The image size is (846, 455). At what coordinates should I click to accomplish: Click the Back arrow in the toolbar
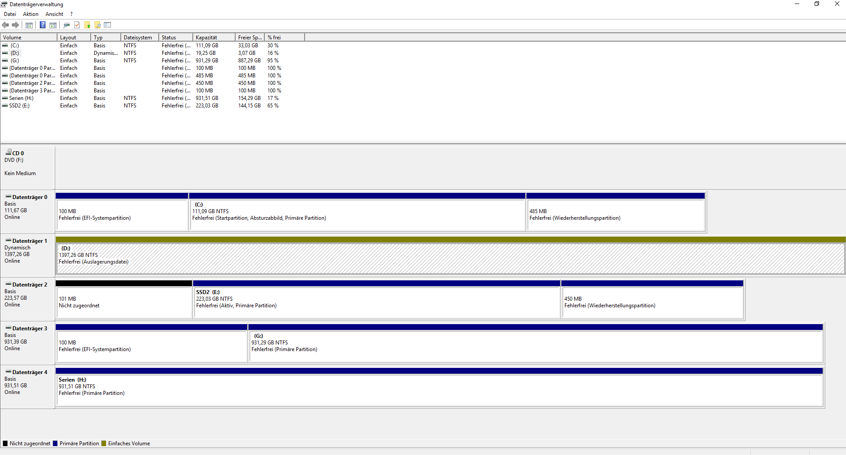[x=5, y=25]
